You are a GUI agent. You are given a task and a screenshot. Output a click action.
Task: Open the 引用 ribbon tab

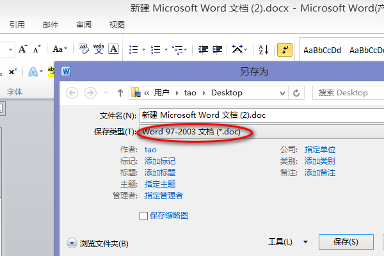pos(17,25)
